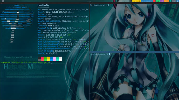
Task: Focus the bottom-right foot window title bar
Action: pos(134,52)
